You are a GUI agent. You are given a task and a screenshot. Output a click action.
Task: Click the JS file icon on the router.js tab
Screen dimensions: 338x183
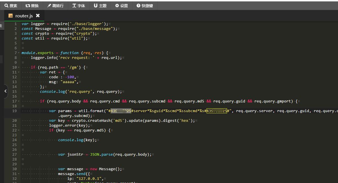coord(11,16)
